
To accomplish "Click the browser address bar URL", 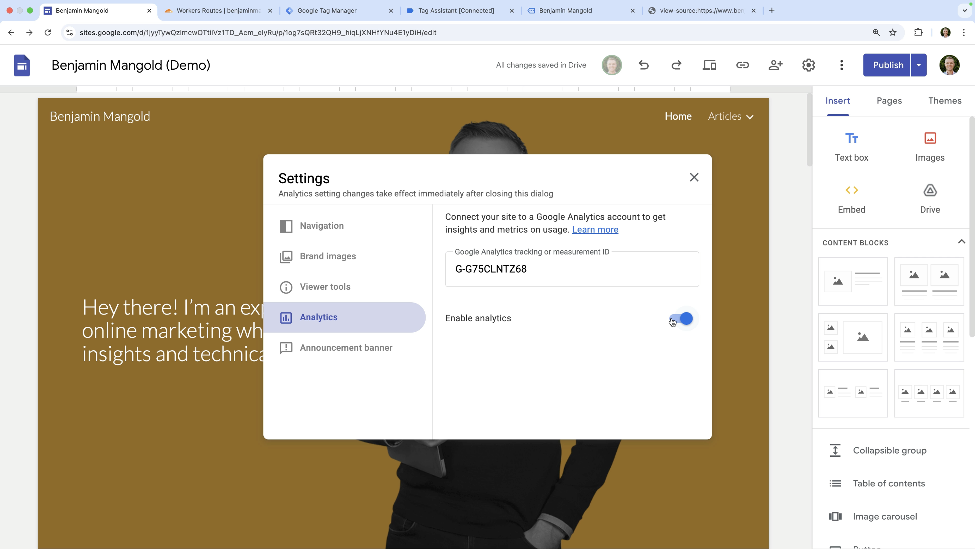I will pyautogui.click(x=258, y=33).
